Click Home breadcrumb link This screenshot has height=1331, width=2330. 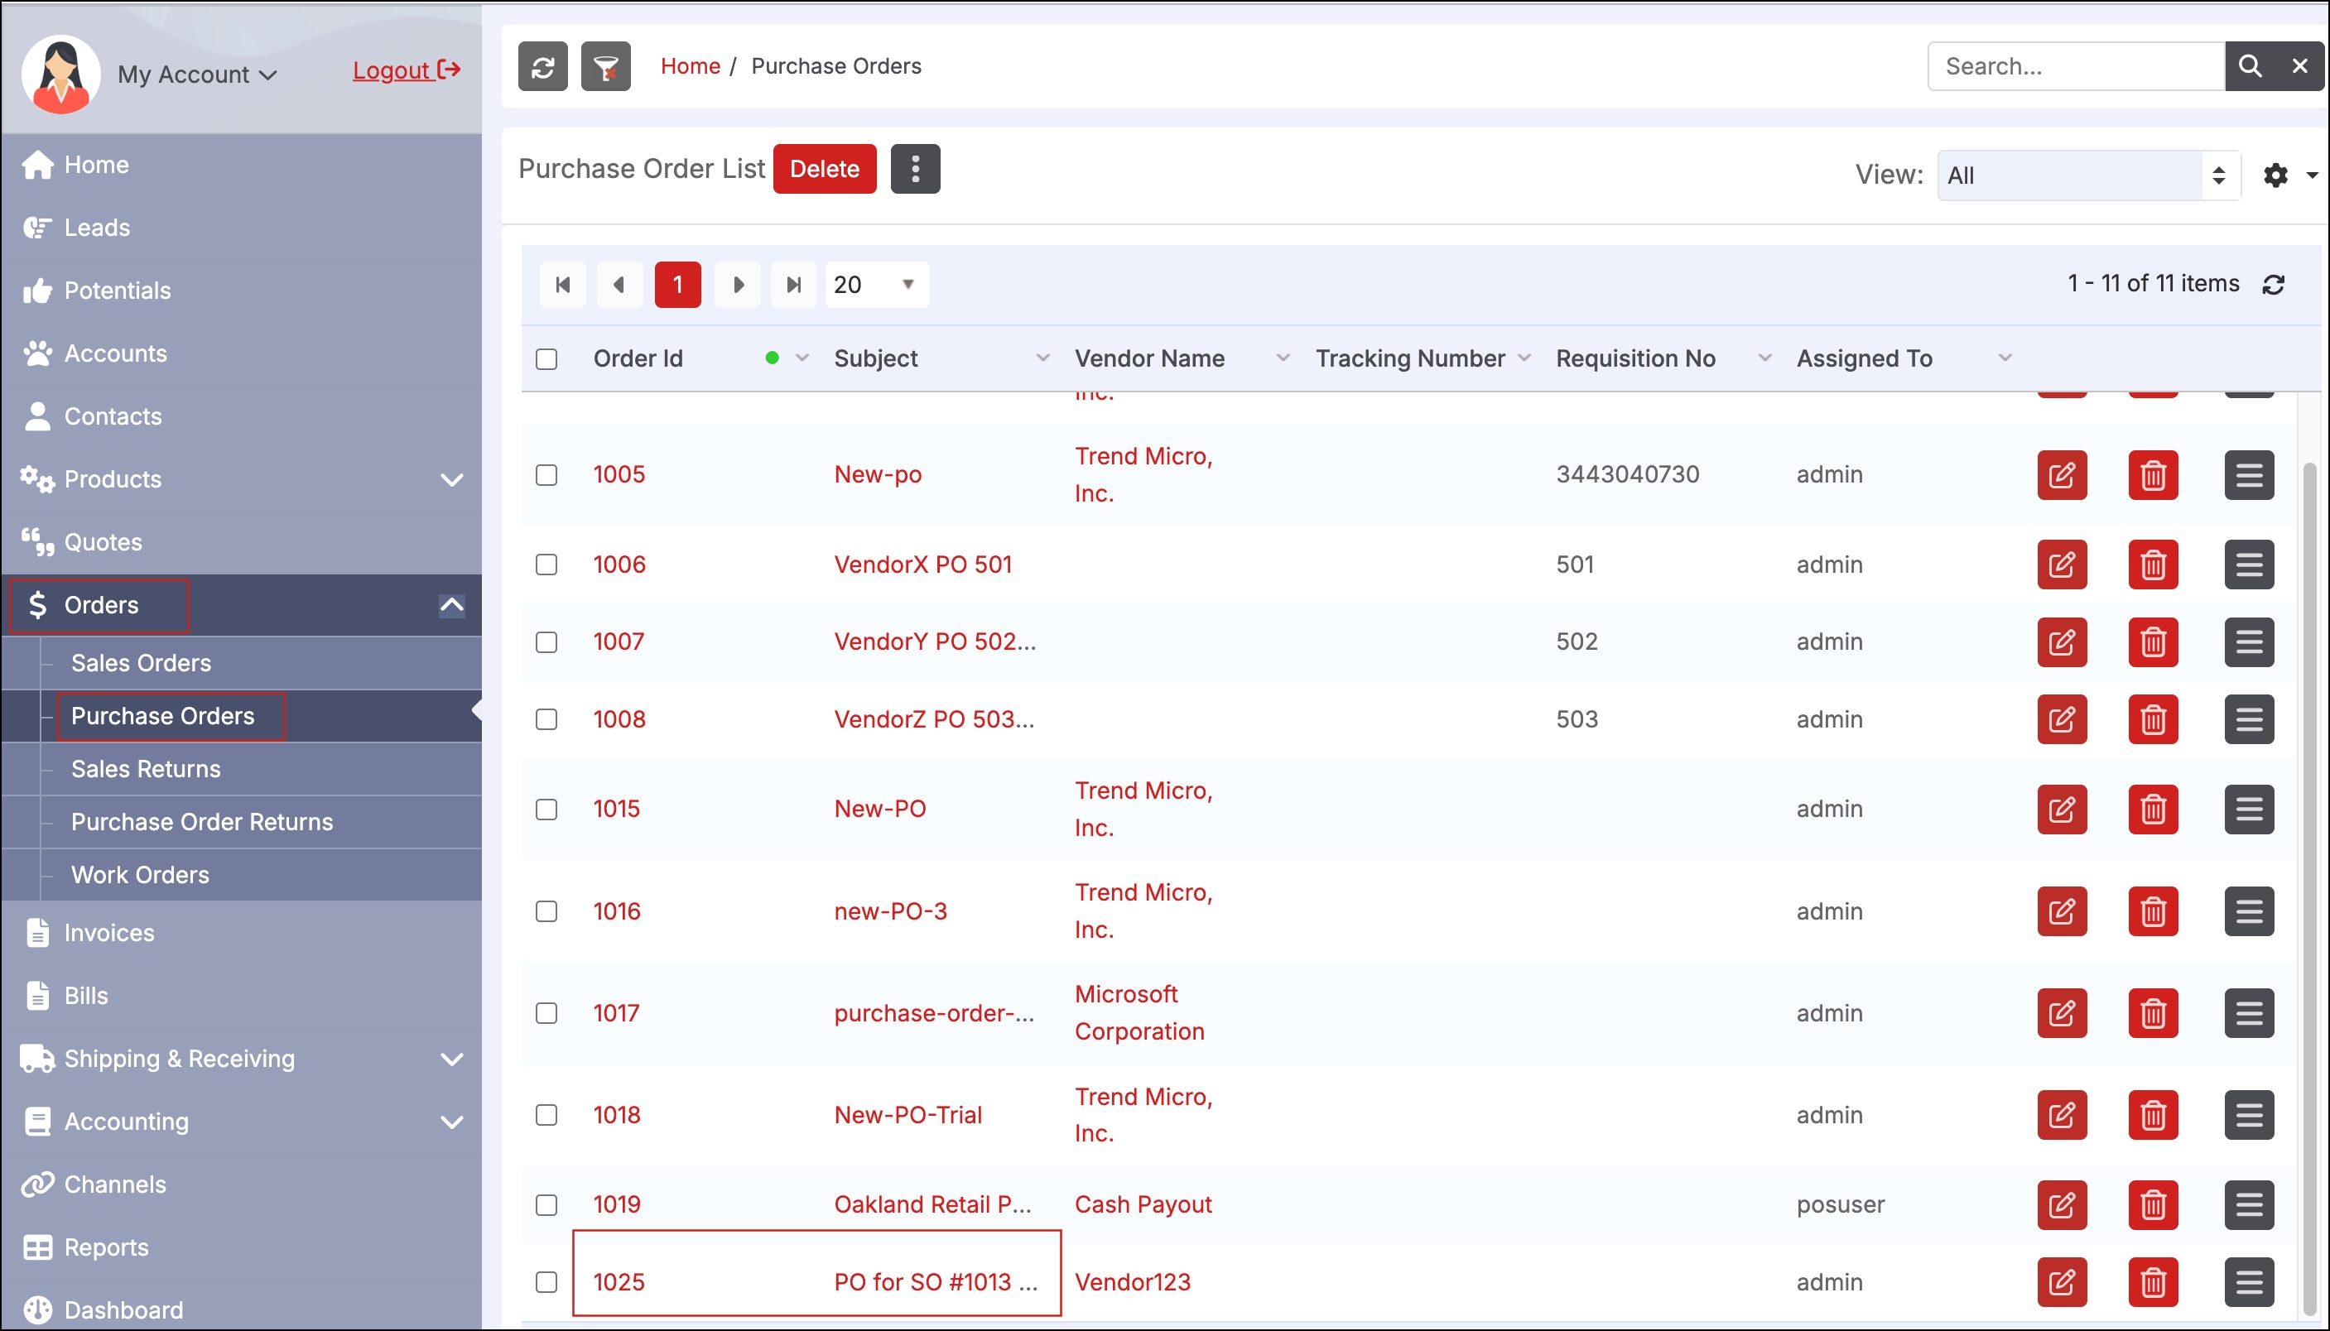[691, 66]
